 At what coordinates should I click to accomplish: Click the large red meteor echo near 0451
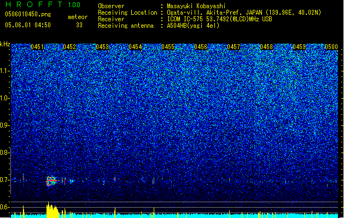51,181
